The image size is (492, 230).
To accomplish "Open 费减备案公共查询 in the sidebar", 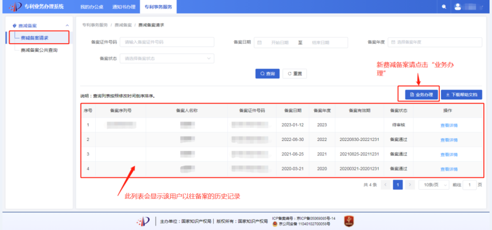I will 39,50.
